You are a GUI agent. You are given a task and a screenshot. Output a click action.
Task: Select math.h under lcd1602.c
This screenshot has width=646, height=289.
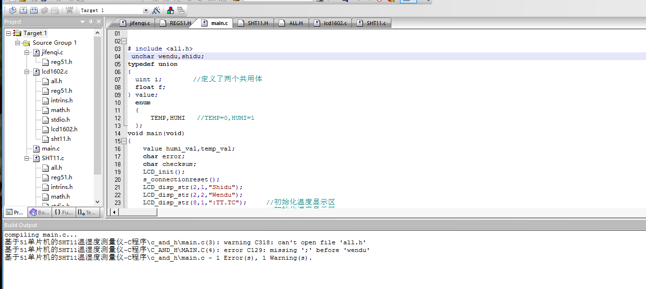pyautogui.click(x=60, y=110)
